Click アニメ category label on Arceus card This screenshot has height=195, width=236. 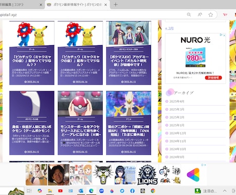[129, 119]
